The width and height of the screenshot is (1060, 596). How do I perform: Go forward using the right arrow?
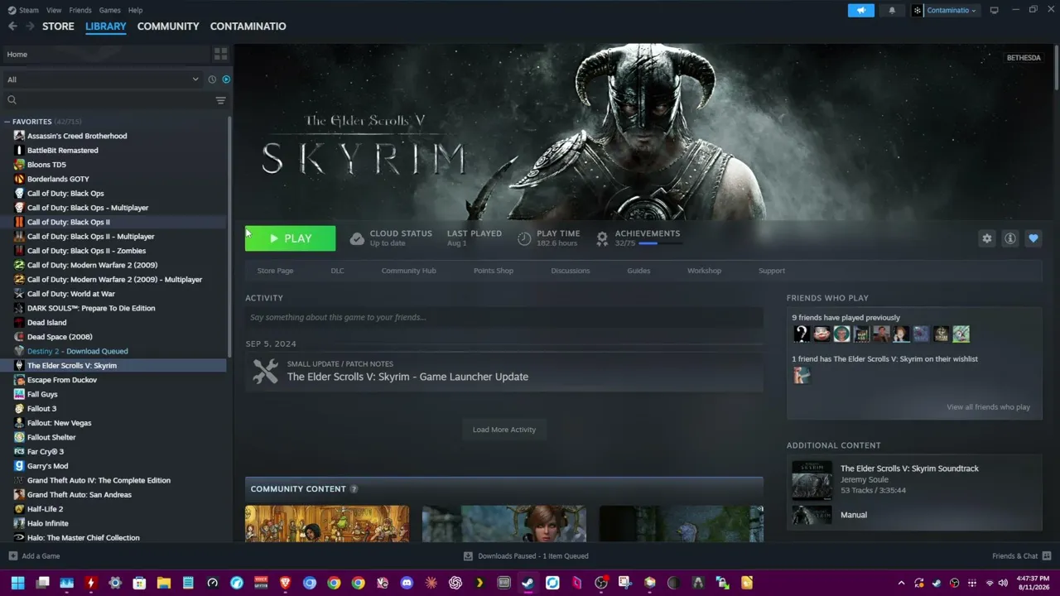click(x=30, y=26)
